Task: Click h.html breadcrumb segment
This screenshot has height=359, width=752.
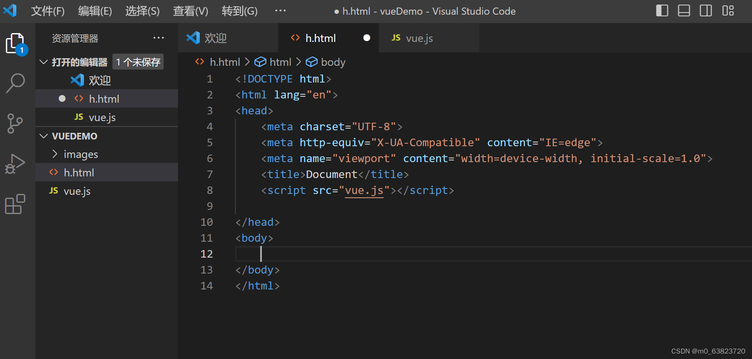Action: (218, 62)
